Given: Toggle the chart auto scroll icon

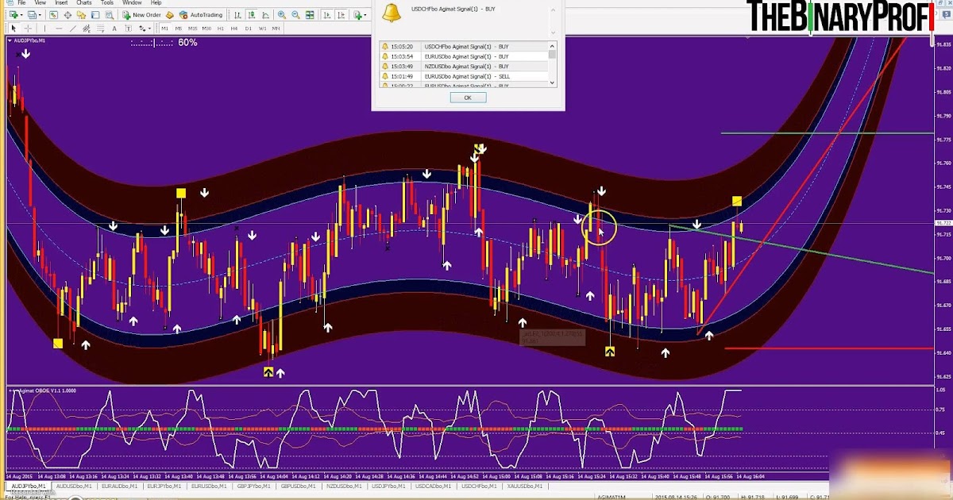Looking at the screenshot, I should pos(327,15).
